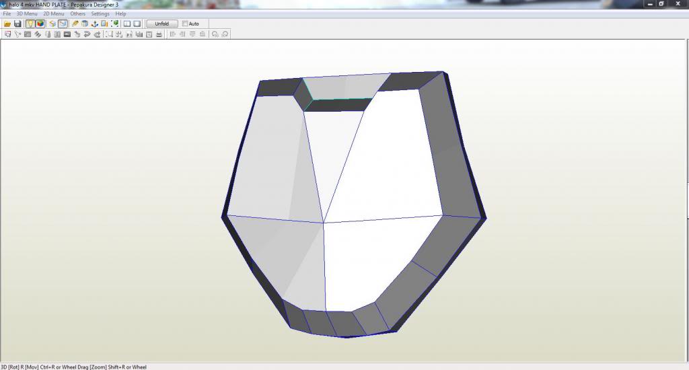
Task: Click the blue-and-orange panels icon beside the anchor
Action: click(104, 24)
